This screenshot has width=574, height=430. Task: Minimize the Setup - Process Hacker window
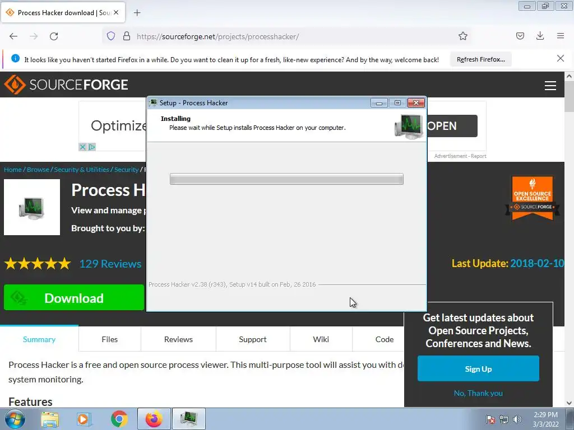pyautogui.click(x=379, y=103)
